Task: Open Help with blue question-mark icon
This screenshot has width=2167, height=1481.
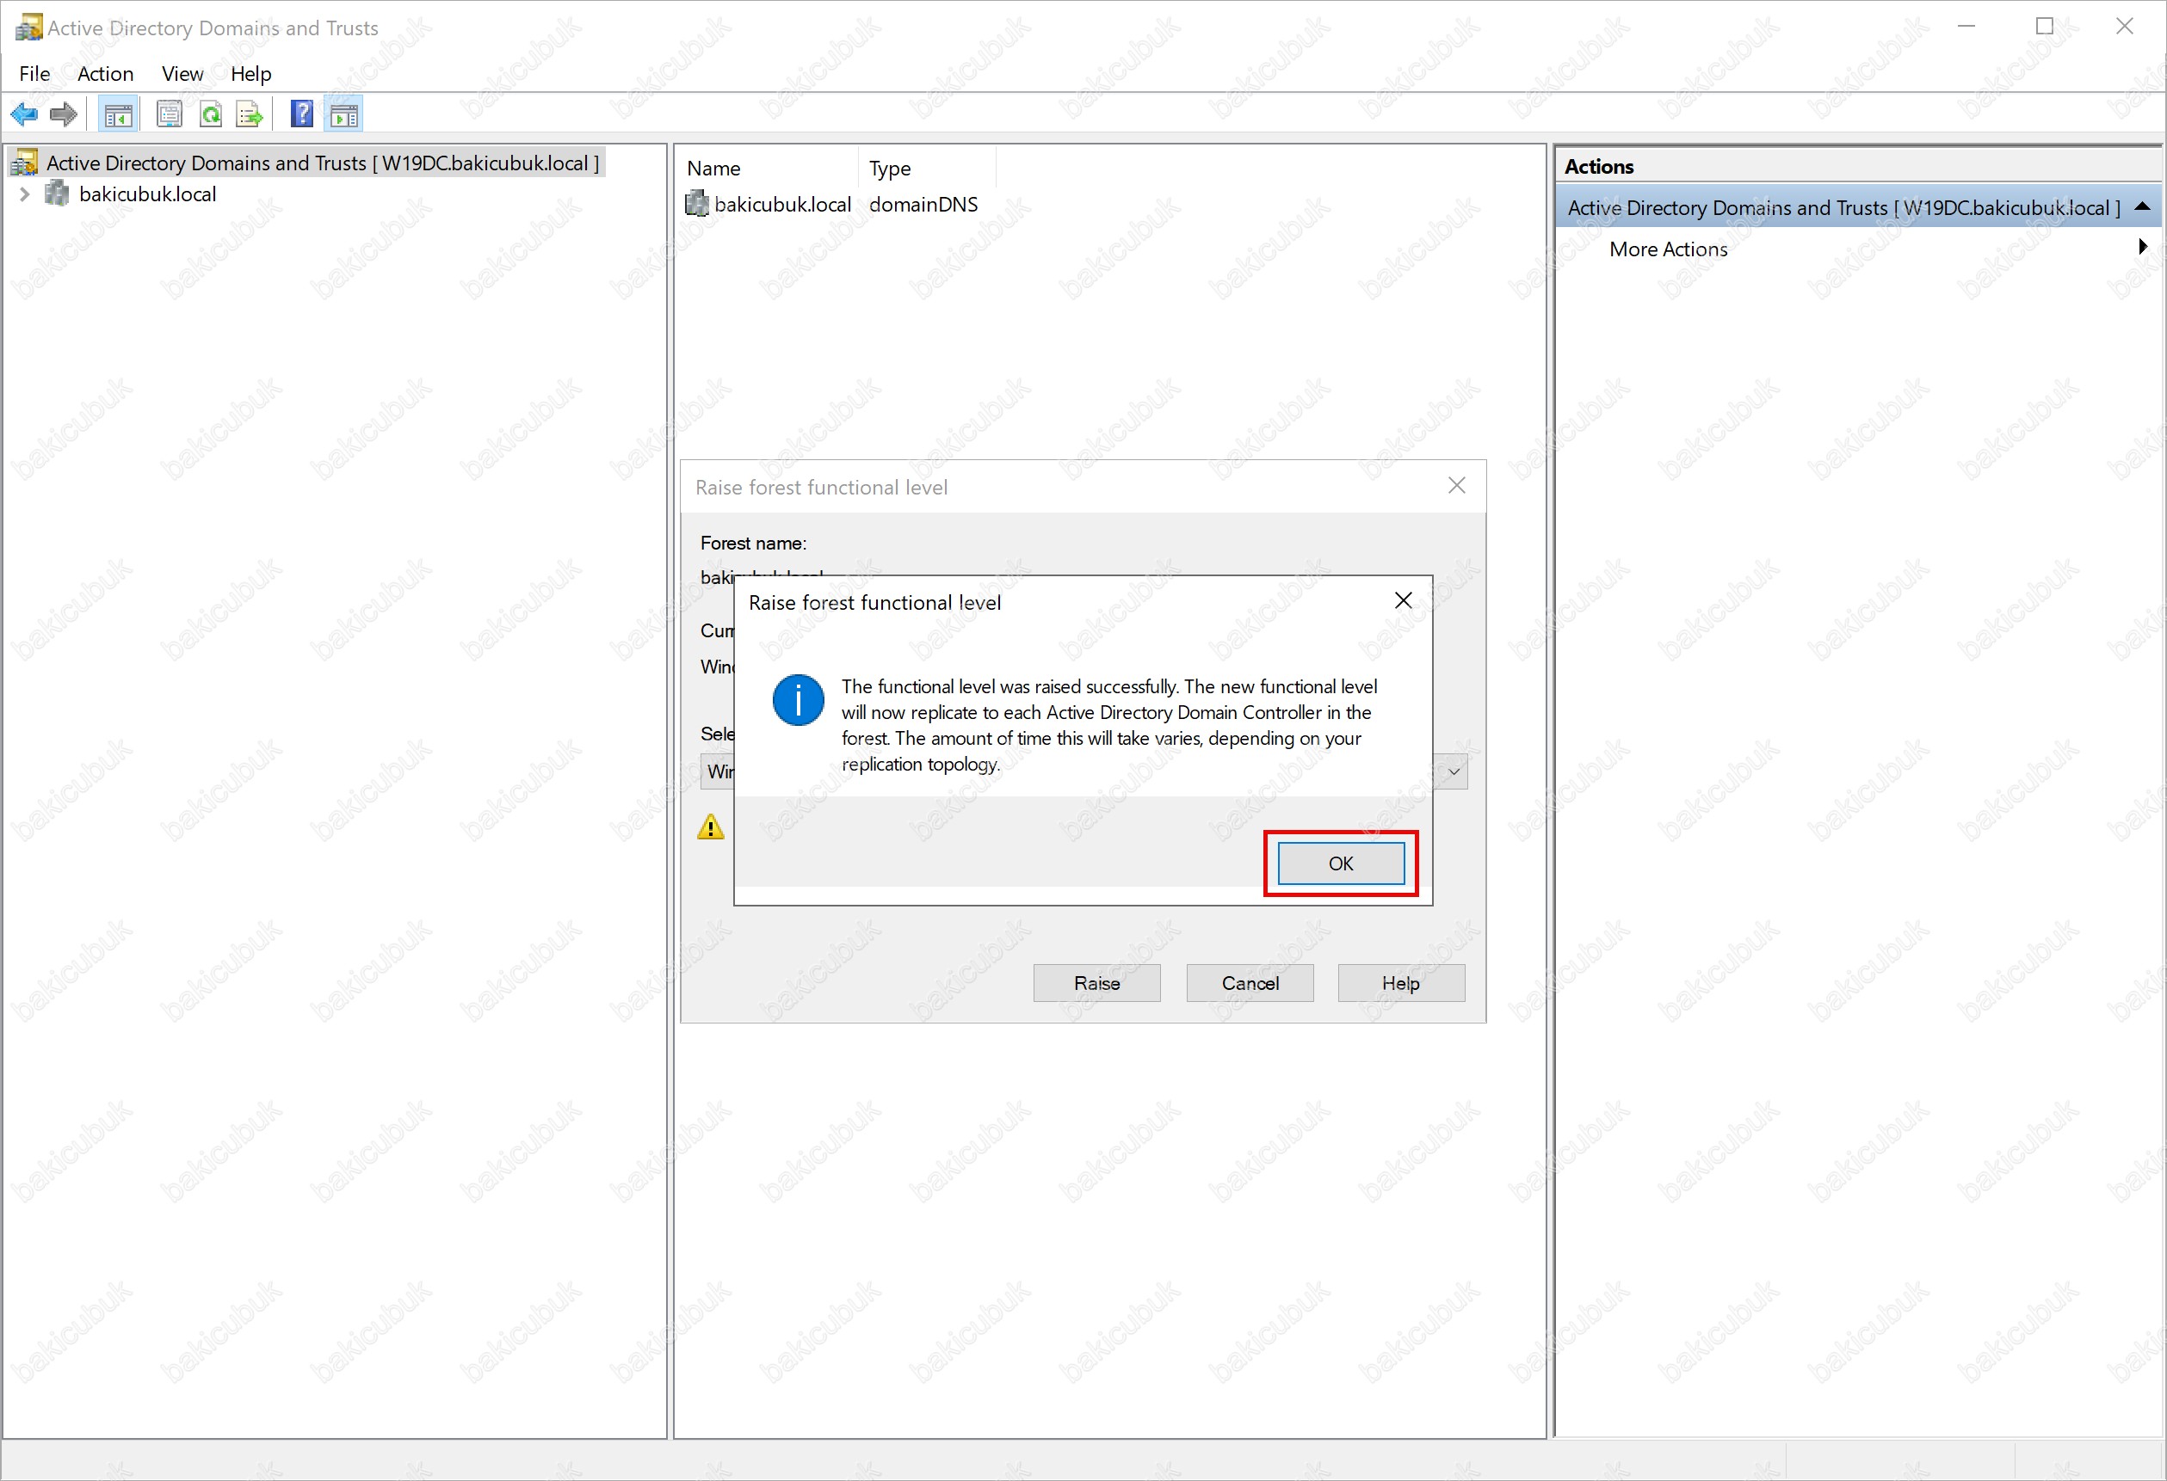Action: click(x=302, y=114)
